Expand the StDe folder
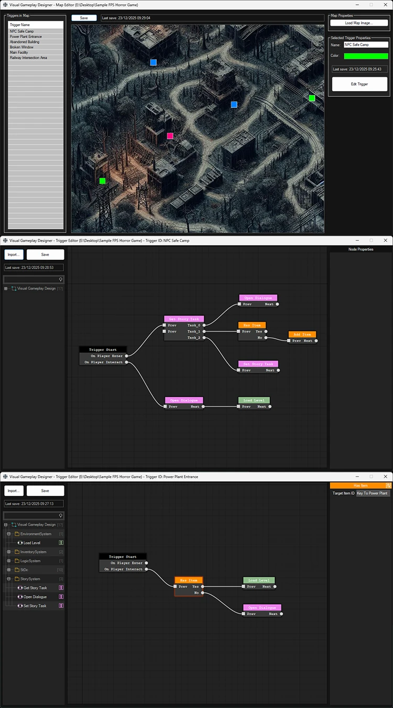Screen dimensions: 393x708 [x=9, y=570]
